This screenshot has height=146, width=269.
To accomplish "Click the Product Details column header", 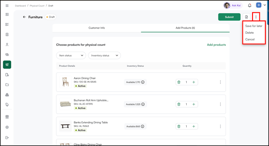I will [67, 66].
